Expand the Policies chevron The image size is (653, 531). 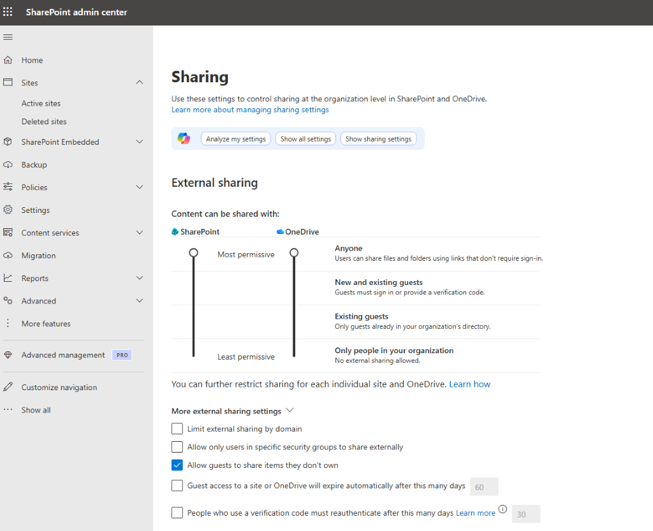pyautogui.click(x=140, y=187)
